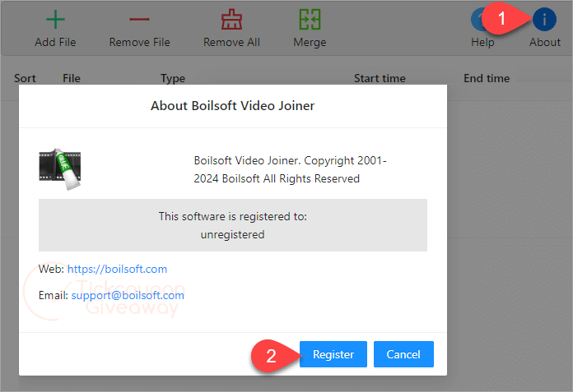
Task: Click 'This software is registered to:' text
Action: 232,217
